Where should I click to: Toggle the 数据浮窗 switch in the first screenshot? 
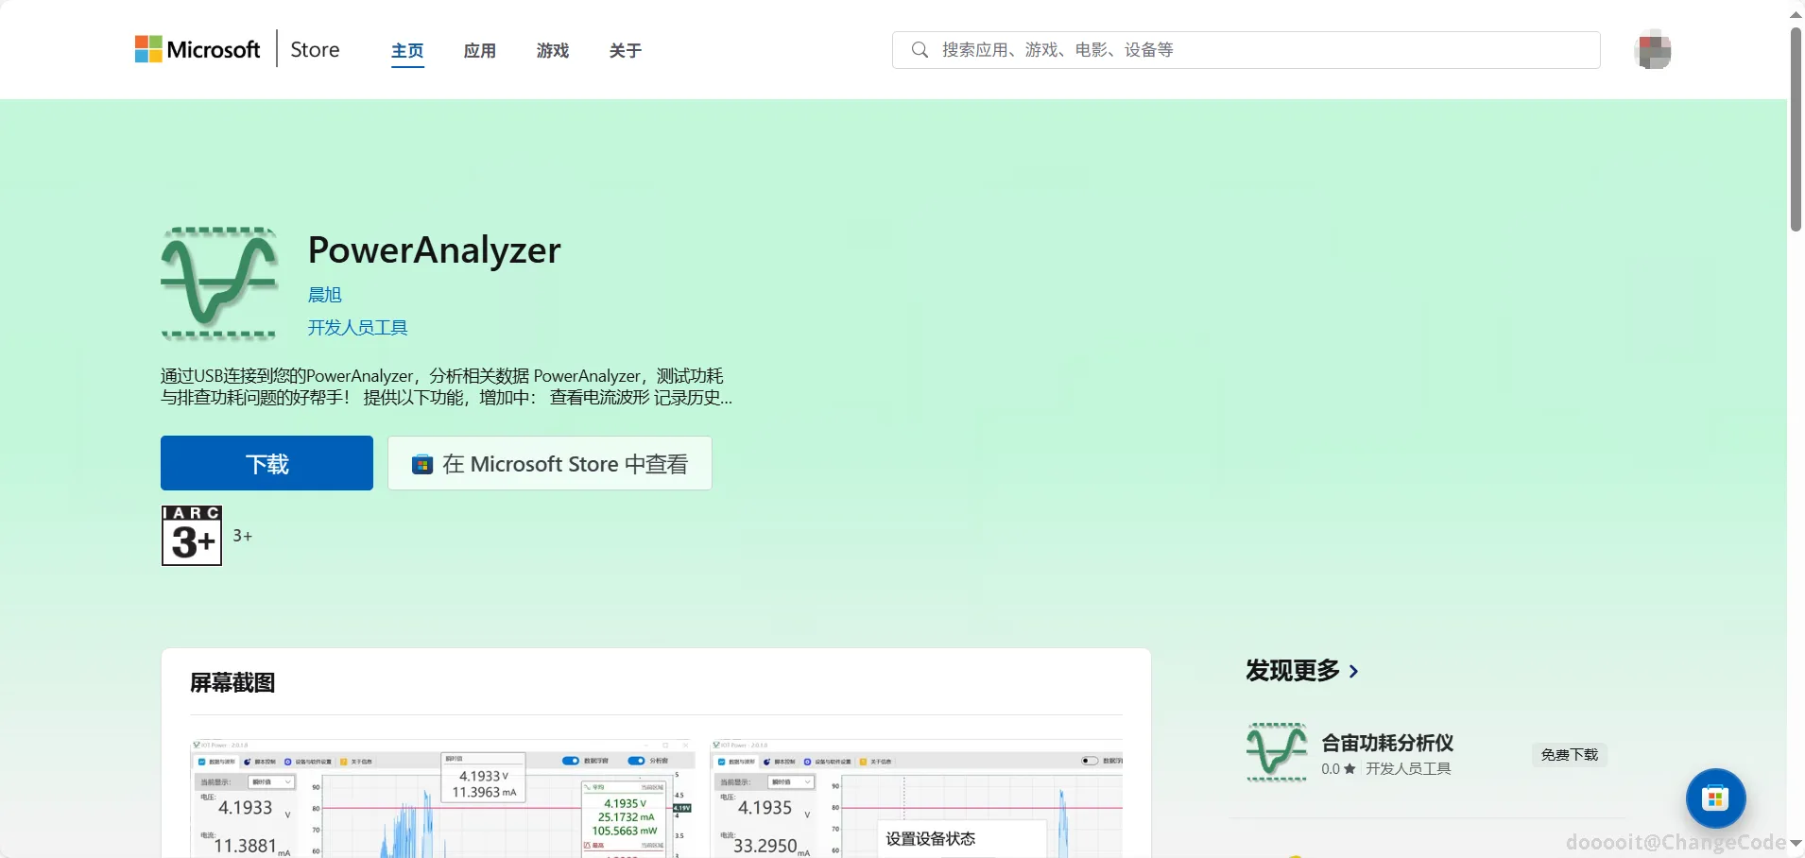(x=571, y=761)
